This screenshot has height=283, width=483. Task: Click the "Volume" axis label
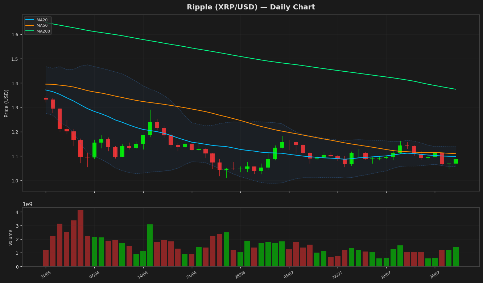11,237
